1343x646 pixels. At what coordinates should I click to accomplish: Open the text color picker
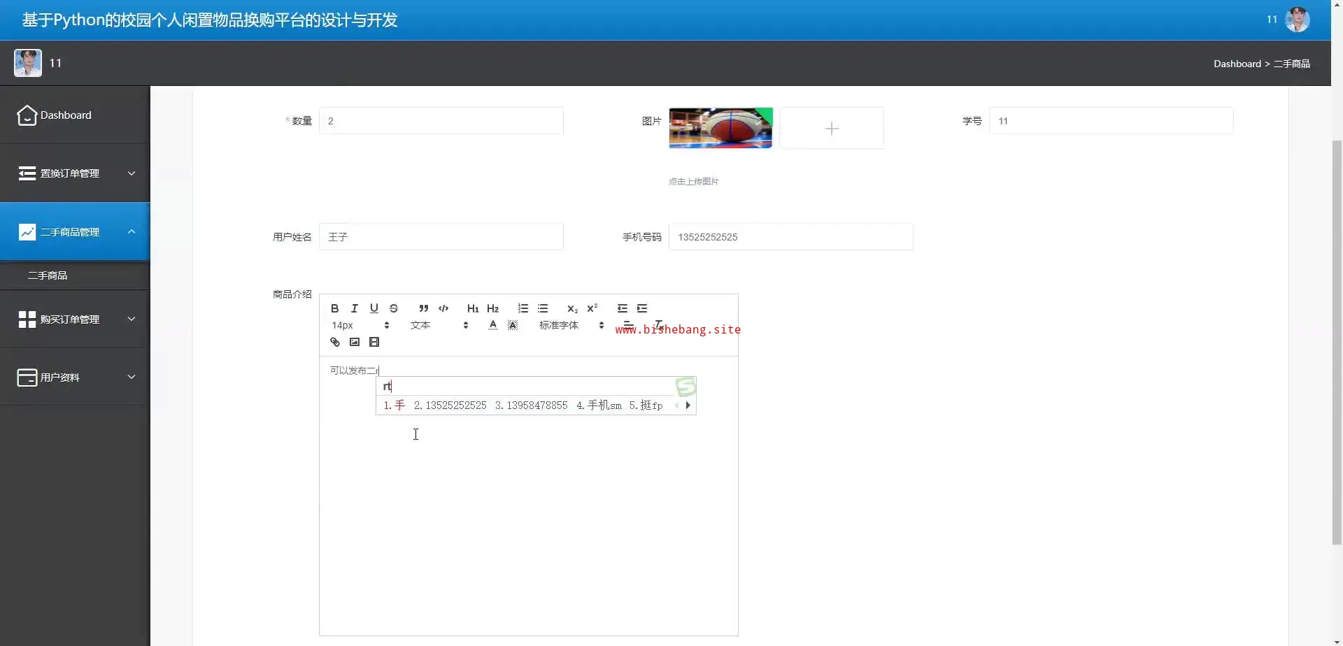(x=492, y=325)
